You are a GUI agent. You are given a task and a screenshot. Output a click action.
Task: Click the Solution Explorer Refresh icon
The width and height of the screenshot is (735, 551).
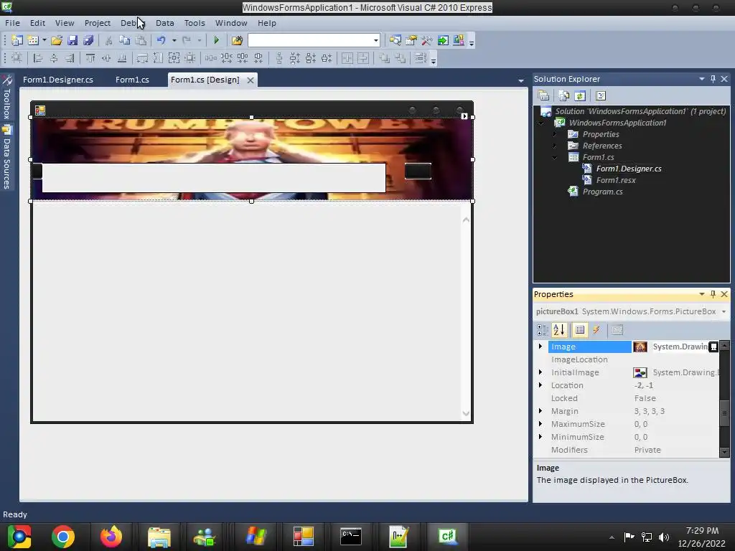tap(580, 96)
